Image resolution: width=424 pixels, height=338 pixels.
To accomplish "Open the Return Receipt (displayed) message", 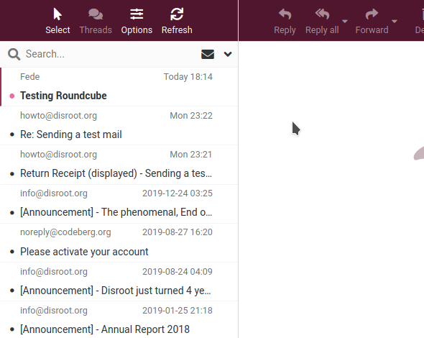I will tap(119, 165).
